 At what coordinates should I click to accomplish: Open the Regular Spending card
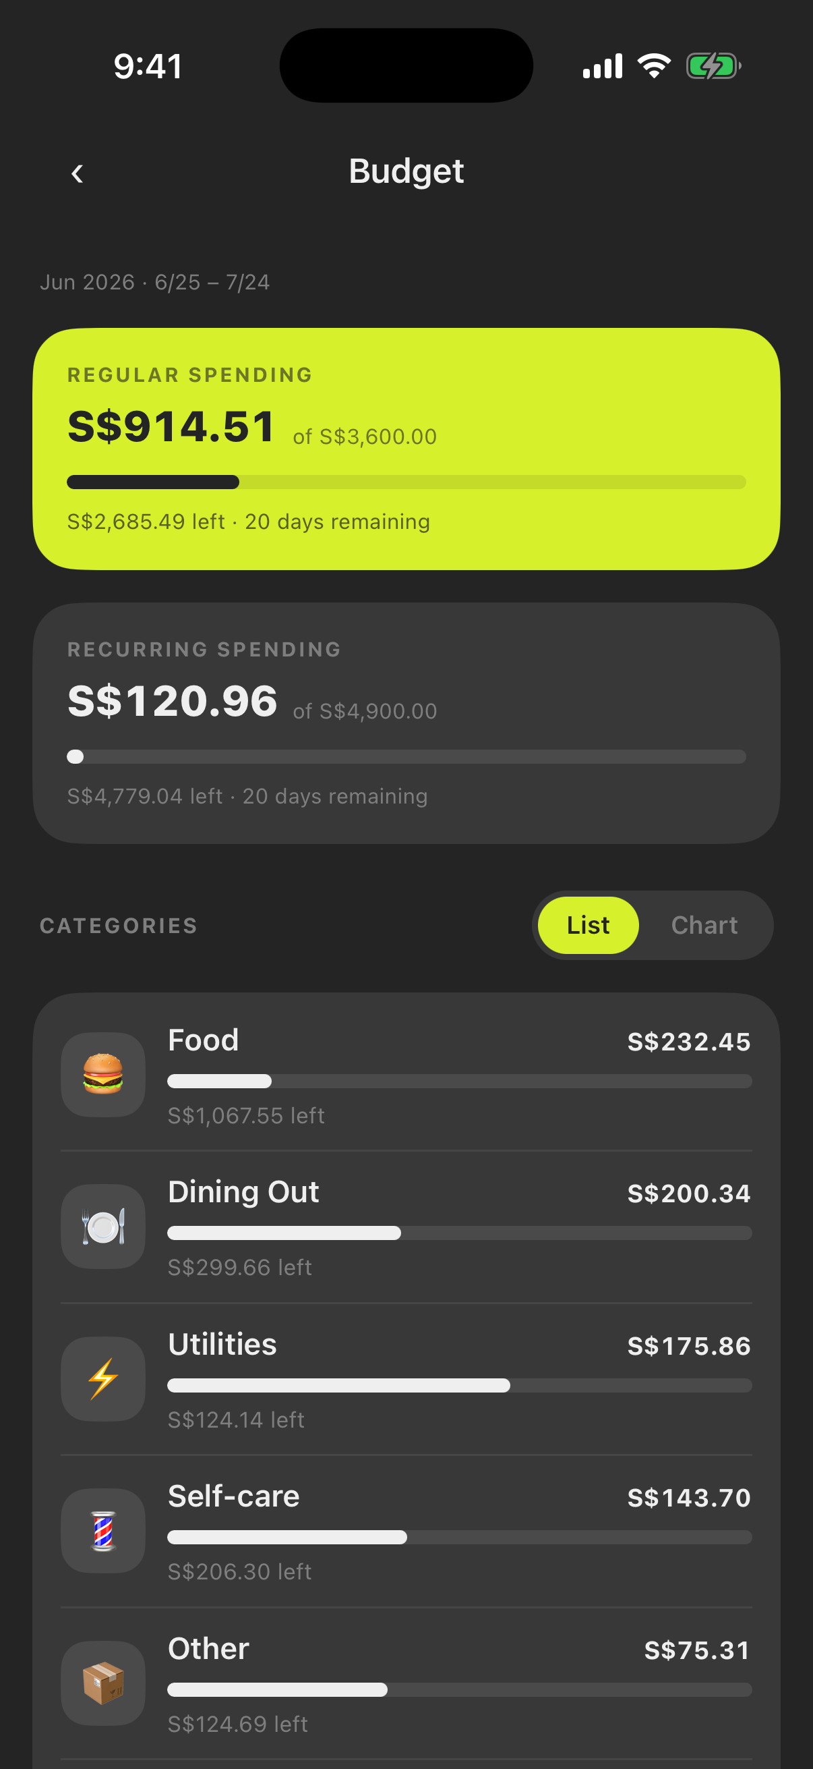[406, 449]
